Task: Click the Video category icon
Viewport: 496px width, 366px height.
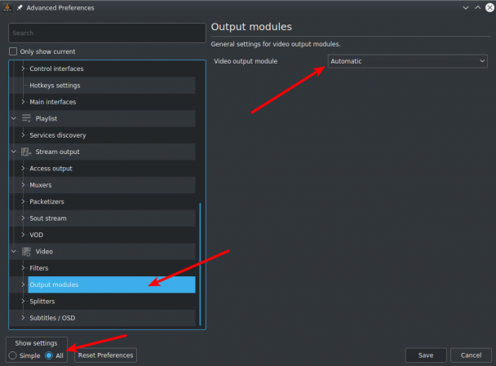Action: (x=26, y=252)
